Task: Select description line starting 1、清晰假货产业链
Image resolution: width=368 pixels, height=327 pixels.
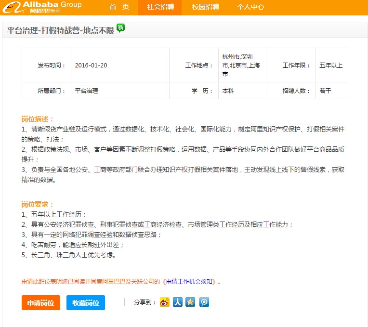Action: (x=183, y=134)
